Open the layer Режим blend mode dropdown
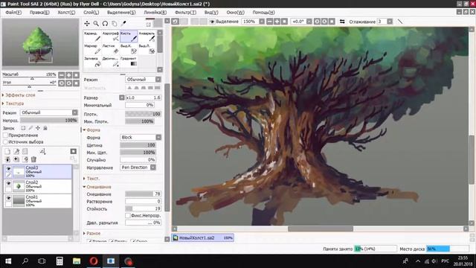The image size is (476, 268). 48,112
